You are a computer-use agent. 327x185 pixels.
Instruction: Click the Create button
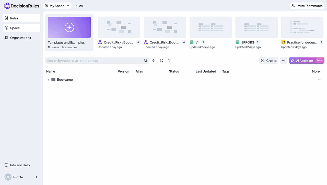269,61
